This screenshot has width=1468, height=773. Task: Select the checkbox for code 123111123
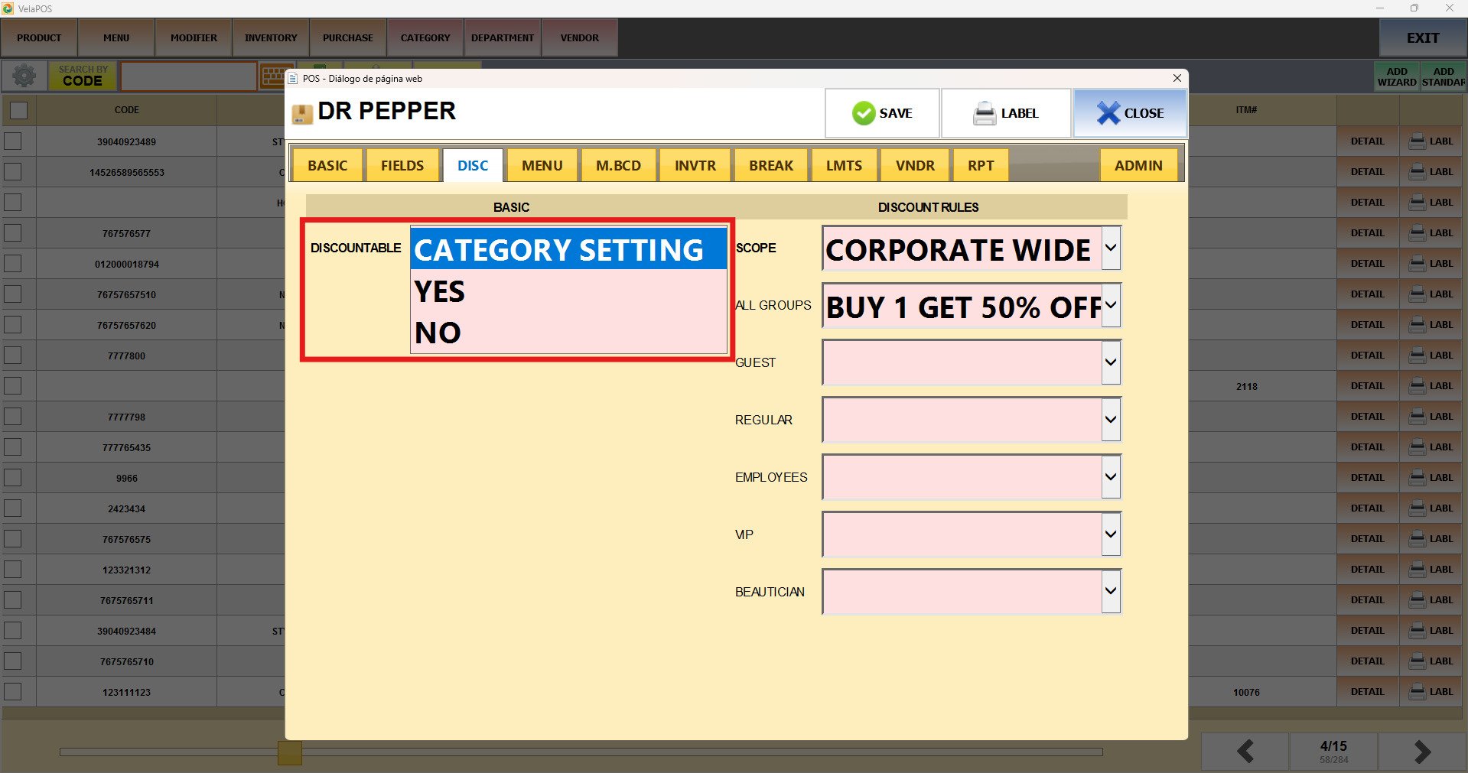point(13,692)
